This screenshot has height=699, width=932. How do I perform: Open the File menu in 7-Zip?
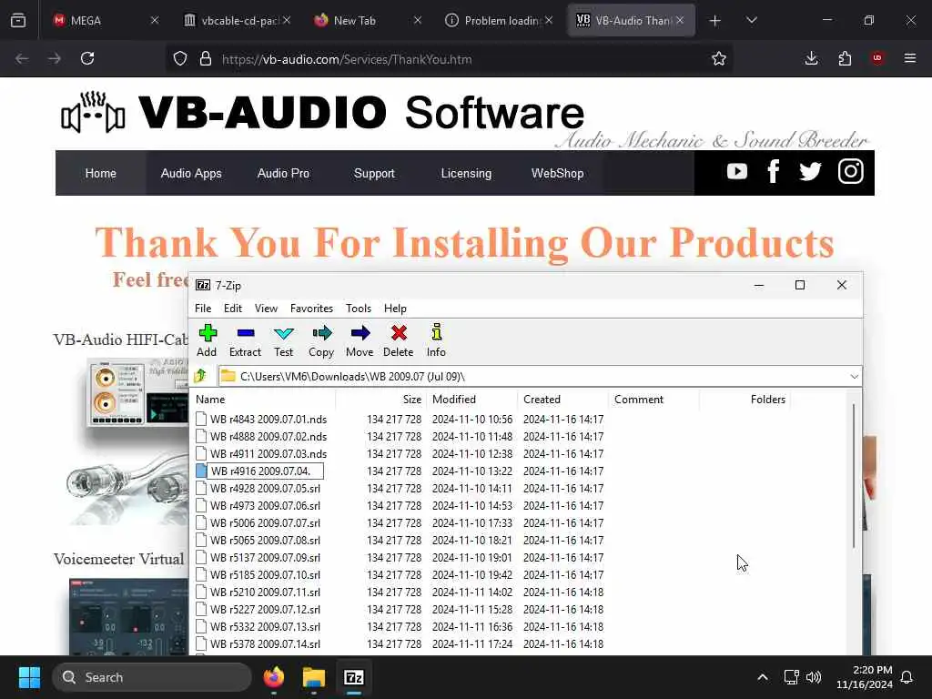pos(203,308)
